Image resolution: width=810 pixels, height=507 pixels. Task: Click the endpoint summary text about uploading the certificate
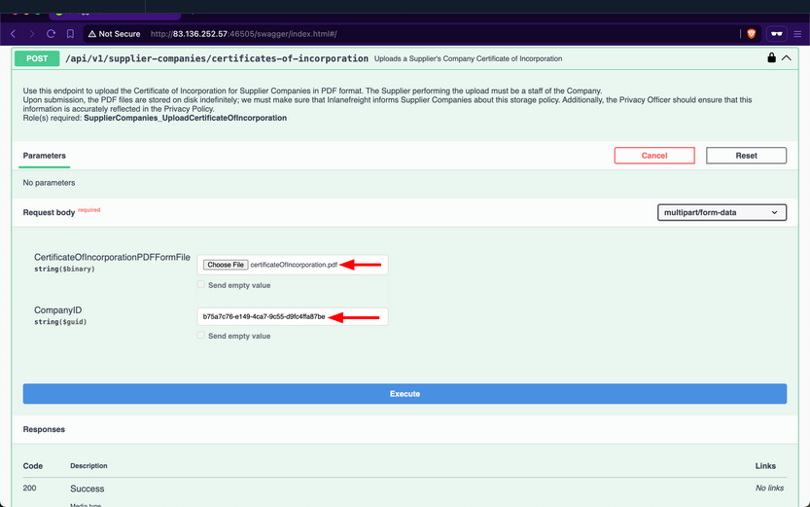468,59
